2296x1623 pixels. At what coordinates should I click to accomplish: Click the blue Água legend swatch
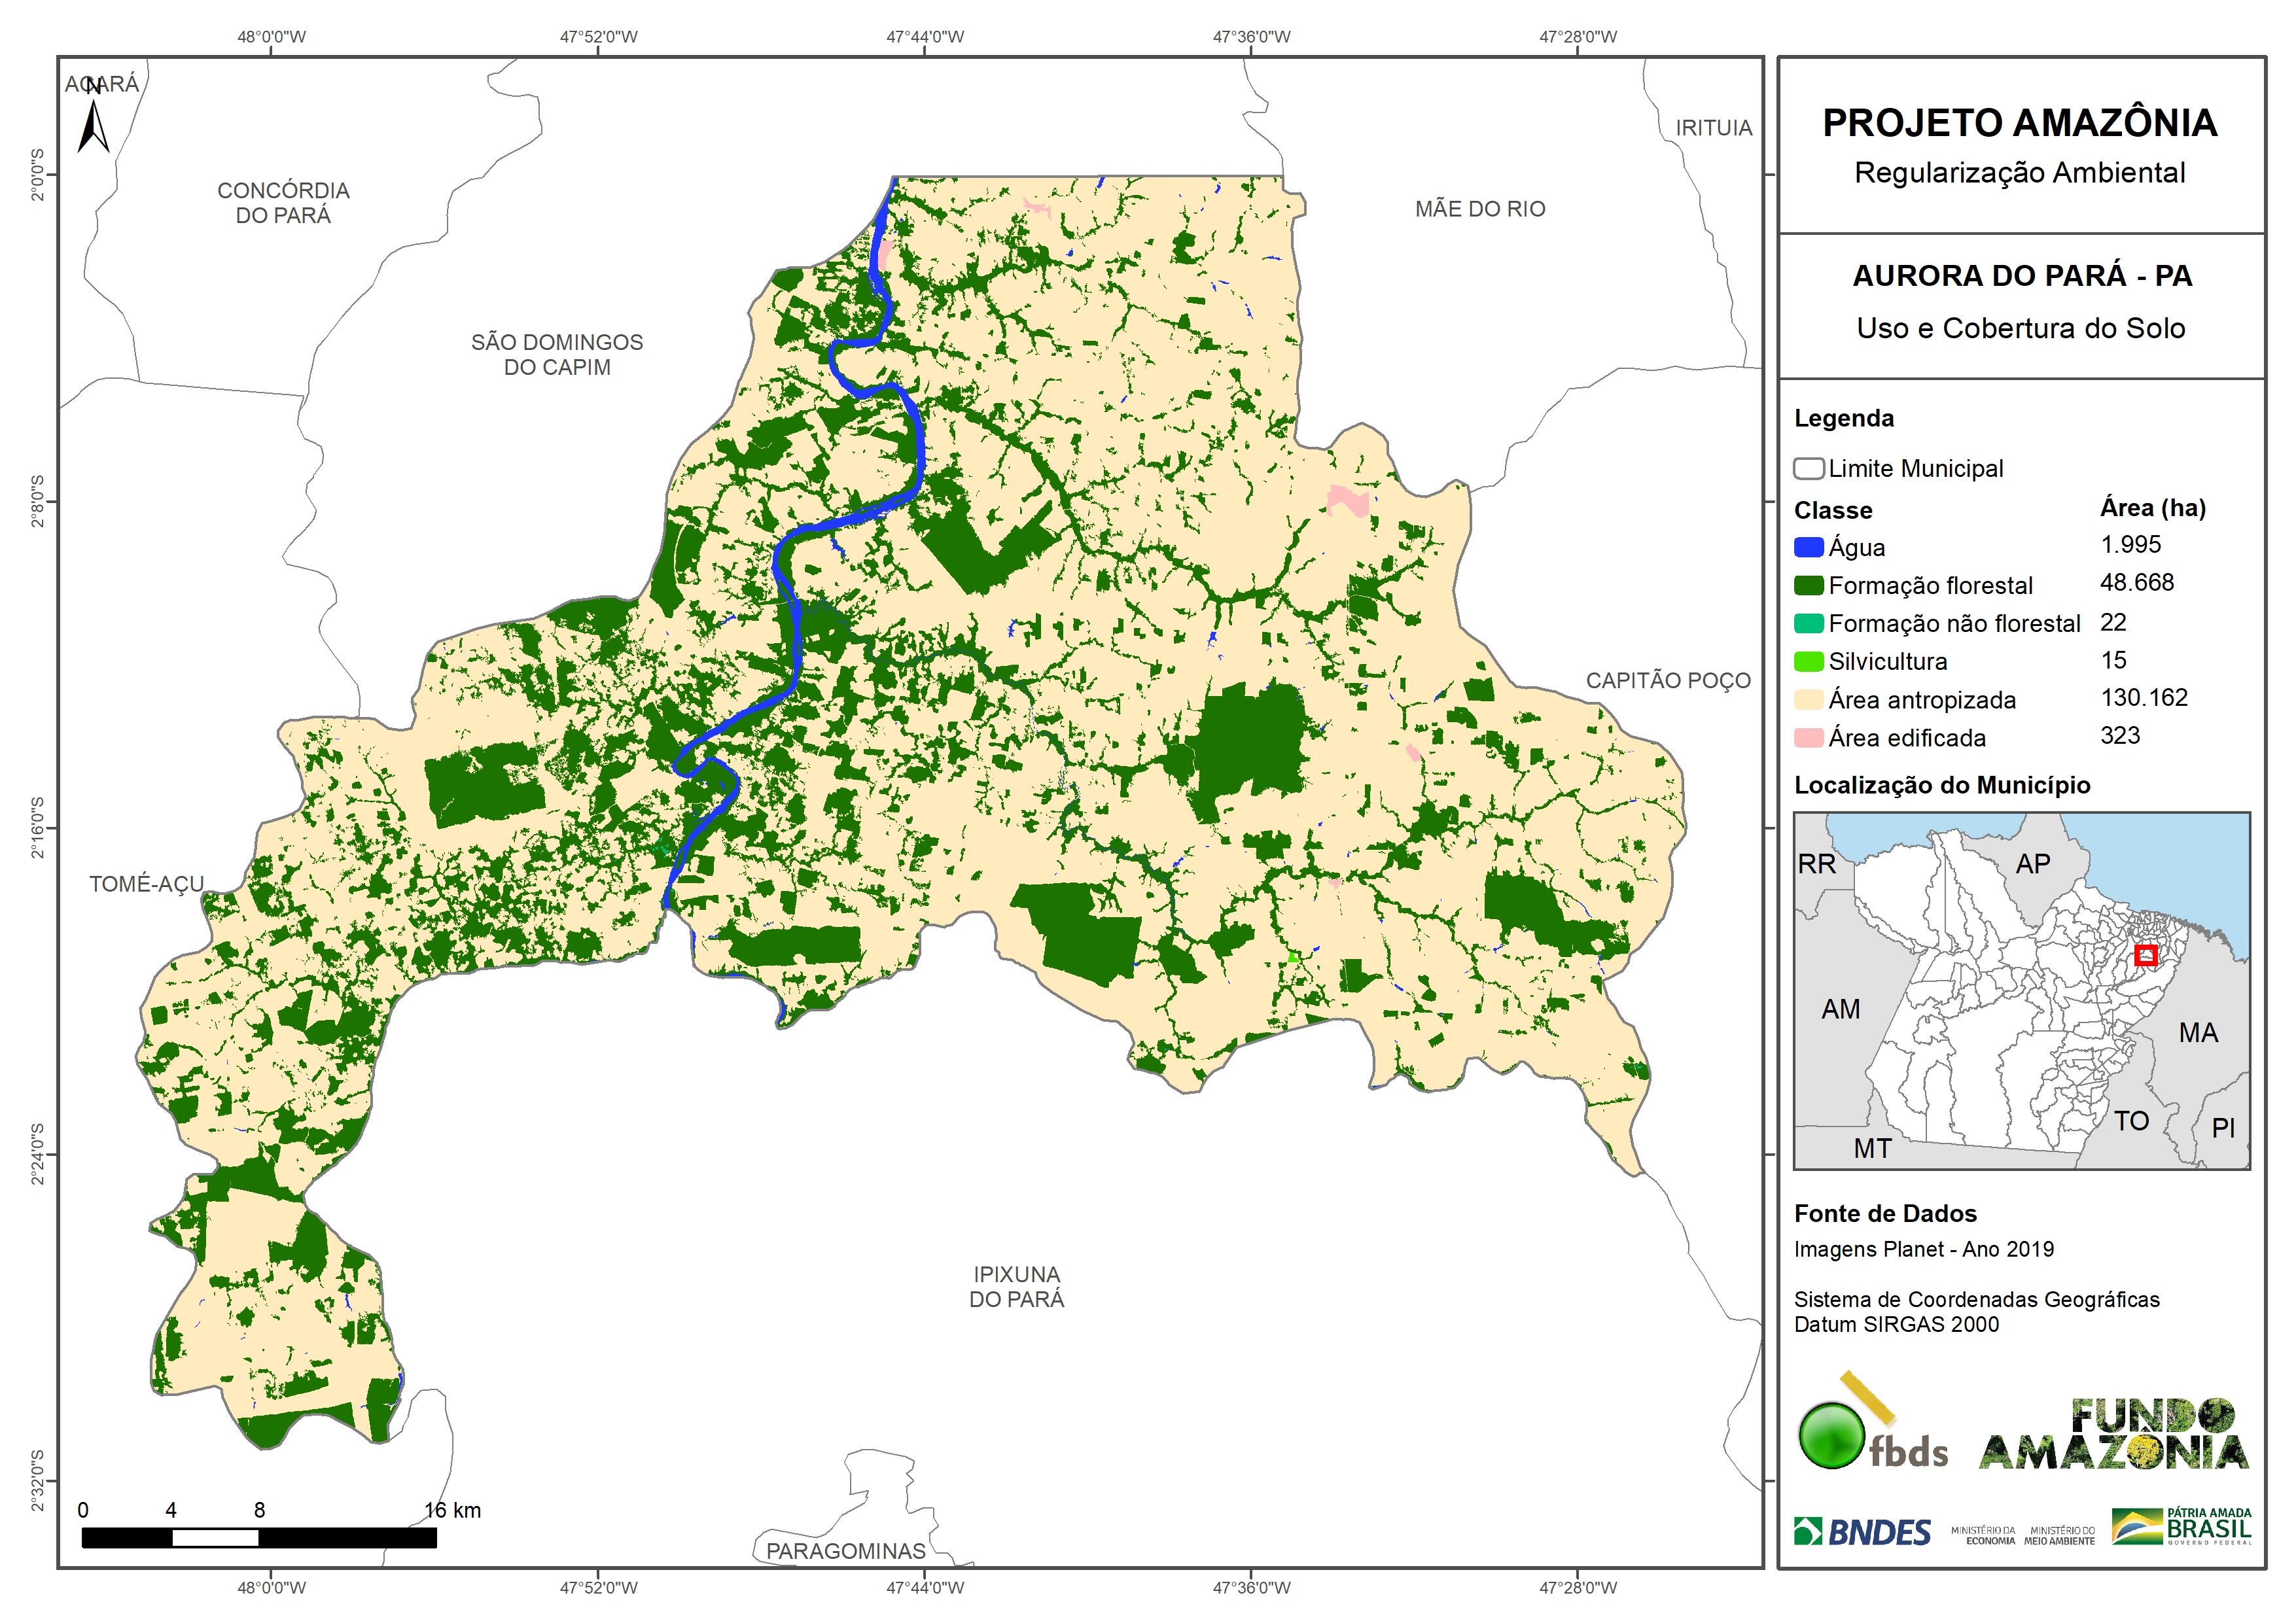pyautogui.click(x=1808, y=547)
